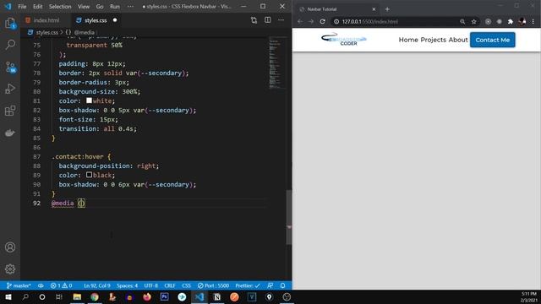Click the Open Changes editor icon

coord(254,20)
